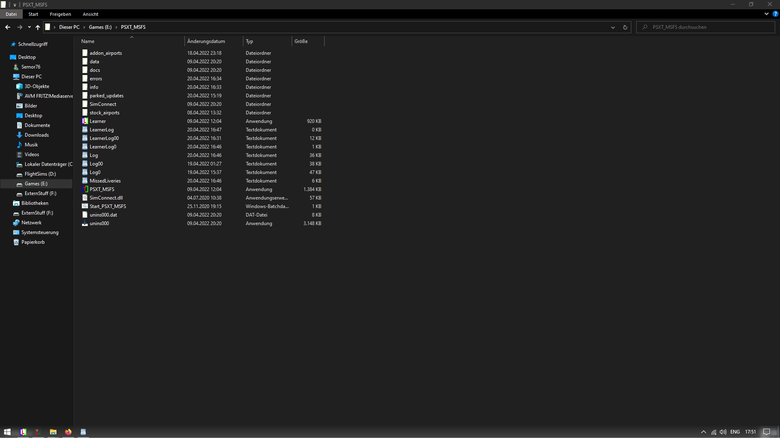Open the unins000 application

[99, 223]
